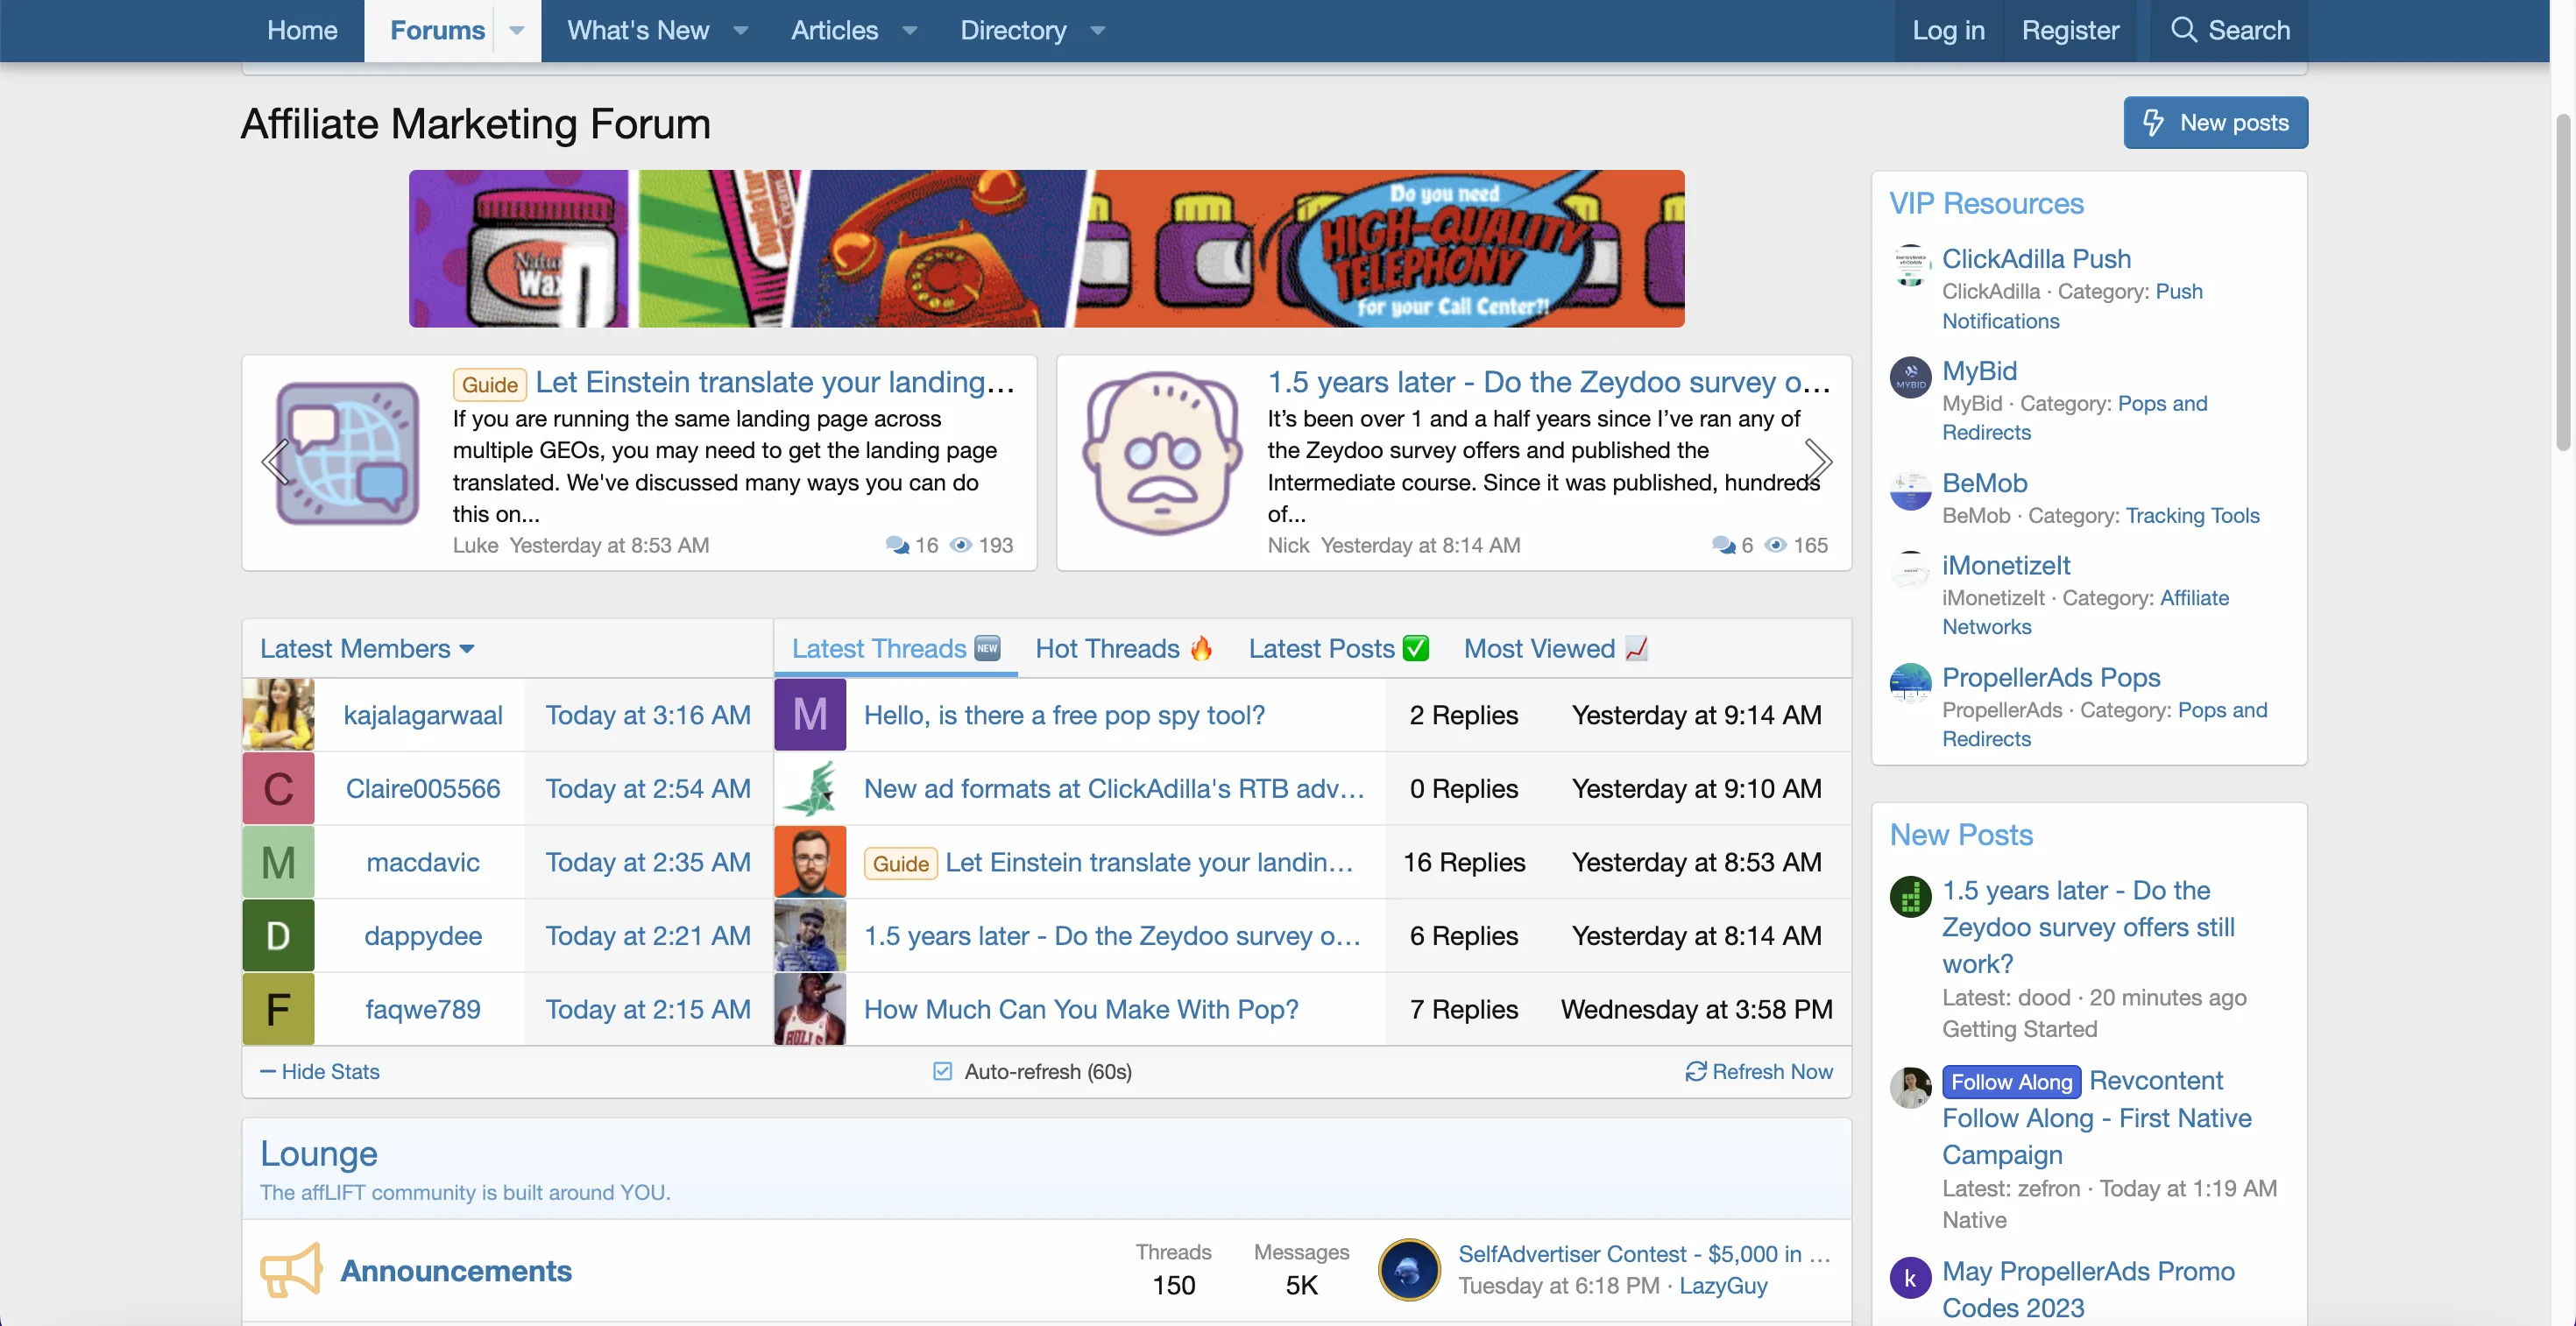
Task: Click the telephony banner advertisement
Action: click(1046, 248)
